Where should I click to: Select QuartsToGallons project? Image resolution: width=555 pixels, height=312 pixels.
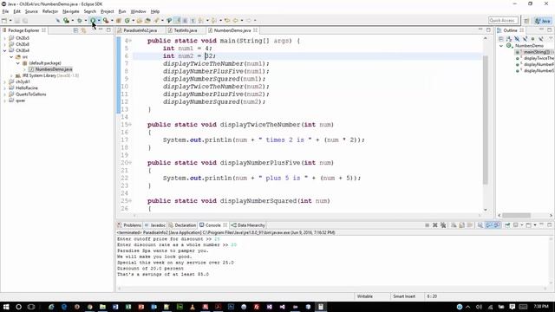[x=31, y=94]
